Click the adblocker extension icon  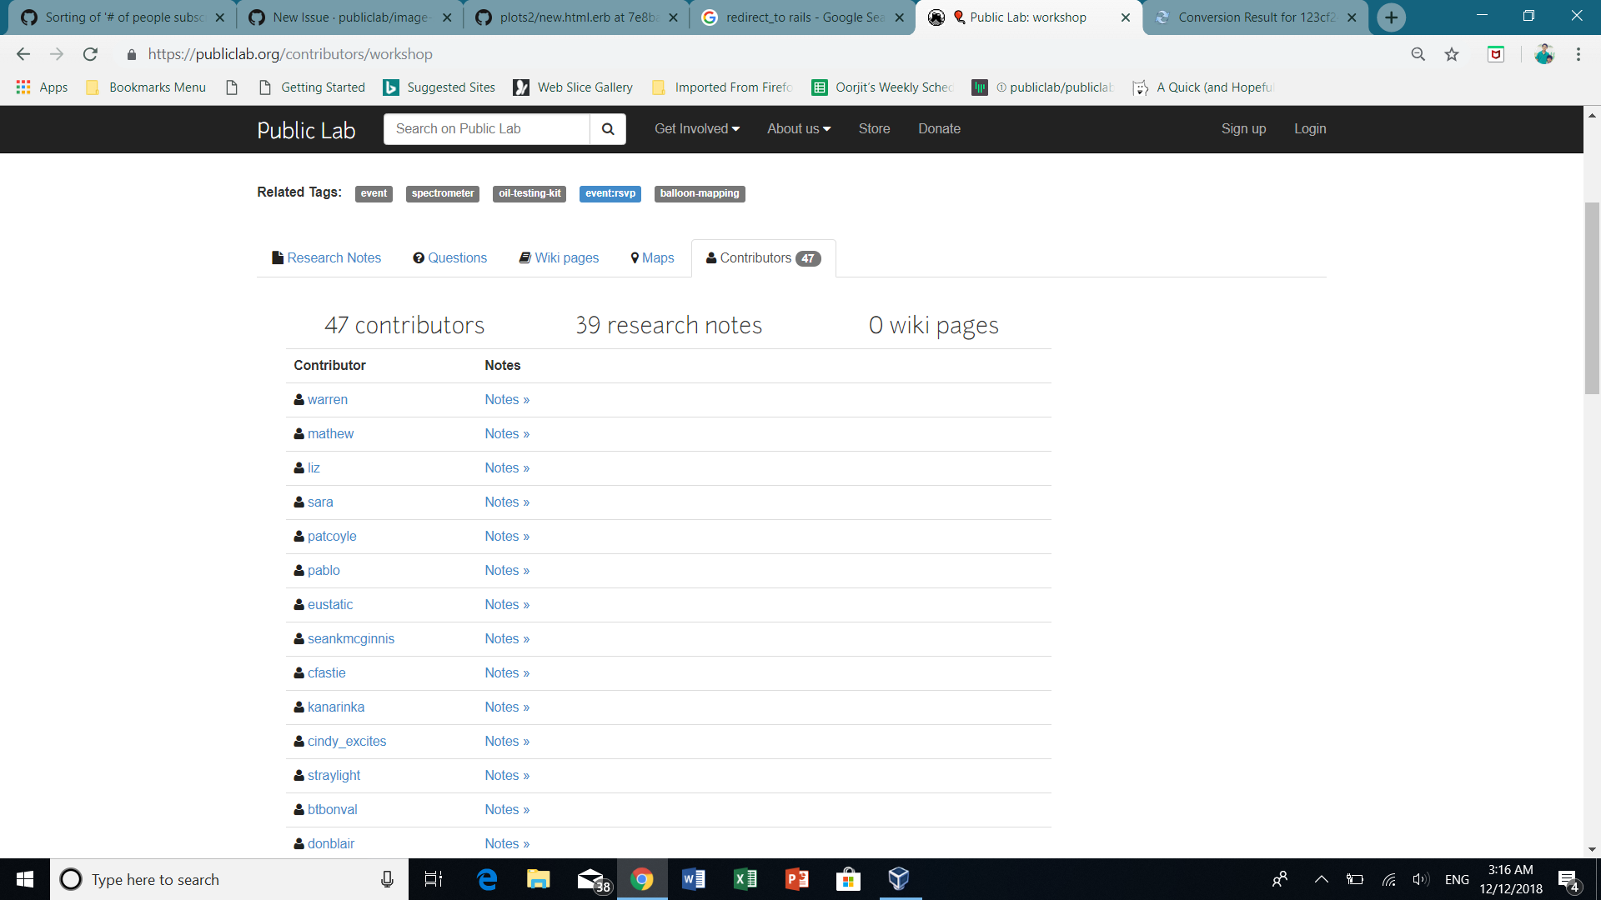coord(1497,54)
